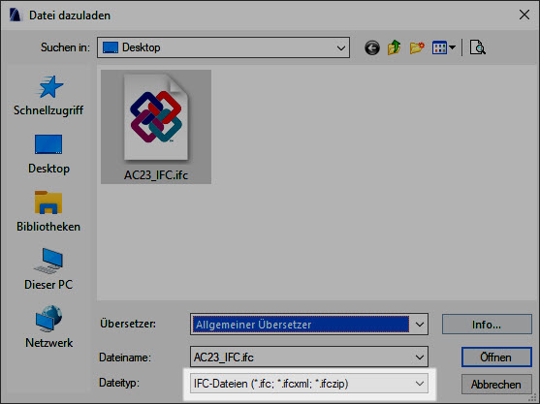Expand the Dateiname dropdown arrow
The image size is (540, 404).
click(419, 357)
